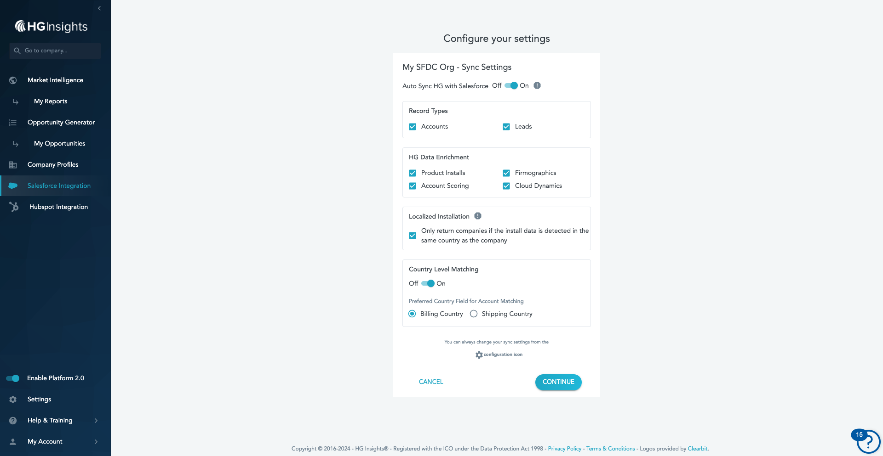Click the Market Intelligence globe icon

point(13,80)
